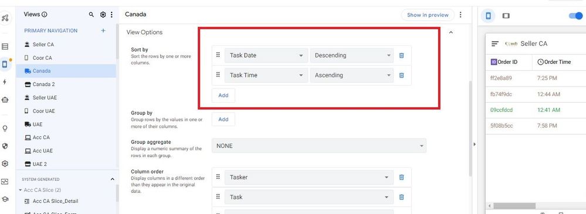This screenshot has height=214, width=586.
Task: Toggle the preview switch at top right
Action: 575,16
